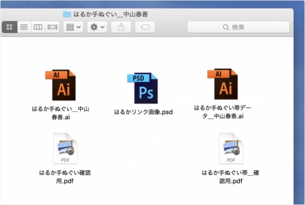The image size is (305, 205).
Task: Click the folder icon in the title bar
Action: (x=67, y=14)
